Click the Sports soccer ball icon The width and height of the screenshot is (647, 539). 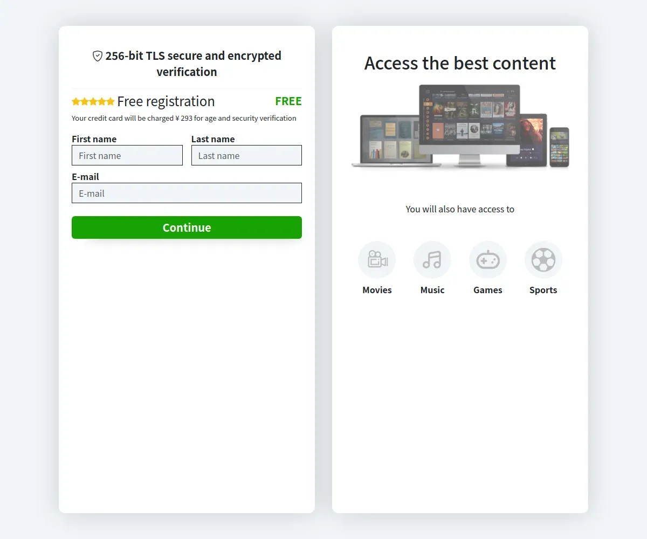tap(543, 260)
